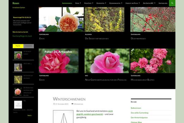The image size is (184, 123).
Task: Open 'Die Saison hat begonnen' in popular list
Action: click(28, 77)
